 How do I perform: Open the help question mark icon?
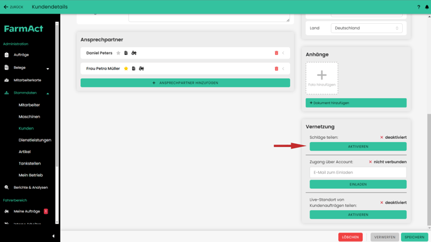tap(418, 7)
